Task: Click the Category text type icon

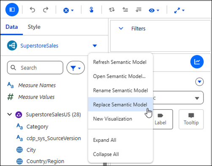Action: coord(19,126)
